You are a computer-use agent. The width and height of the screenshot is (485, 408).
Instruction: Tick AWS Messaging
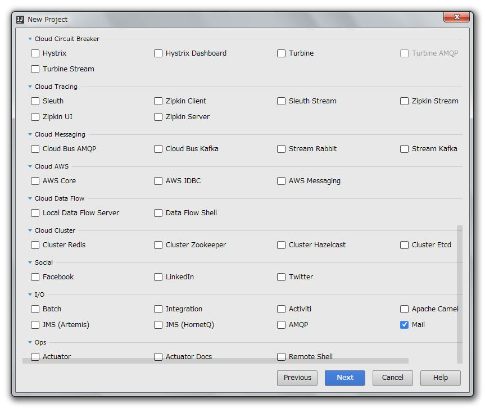[x=281, y=181]
